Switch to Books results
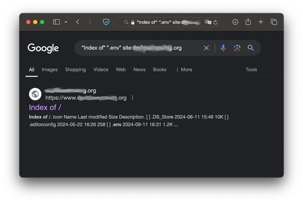303x203 pixels. [x=160, y=69]
